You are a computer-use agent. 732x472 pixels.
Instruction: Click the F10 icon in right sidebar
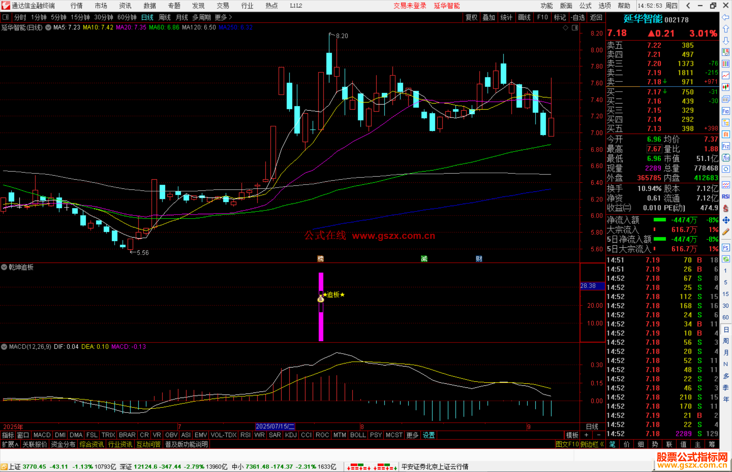click(x=726, y=111)
